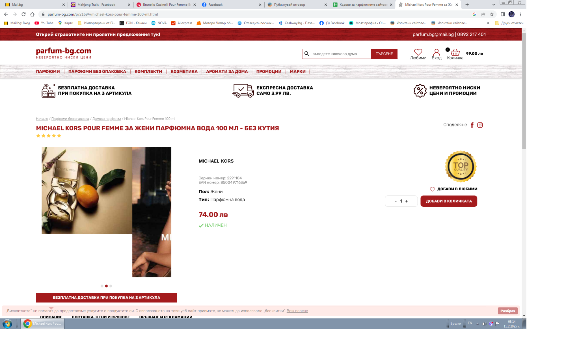Open the Други отметки bookmarks folder

(x=509, y=23)
